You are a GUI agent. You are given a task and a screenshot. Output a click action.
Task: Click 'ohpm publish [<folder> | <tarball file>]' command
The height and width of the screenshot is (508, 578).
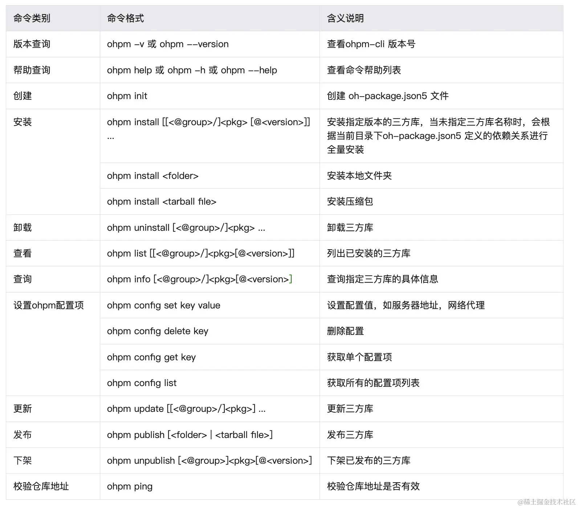pyautogui.click(x=190, y=435)
